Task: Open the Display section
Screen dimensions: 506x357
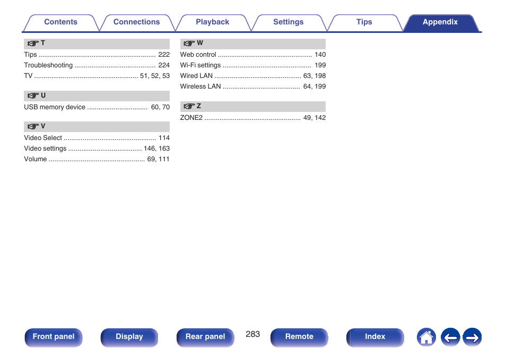Action: point(129,337)
